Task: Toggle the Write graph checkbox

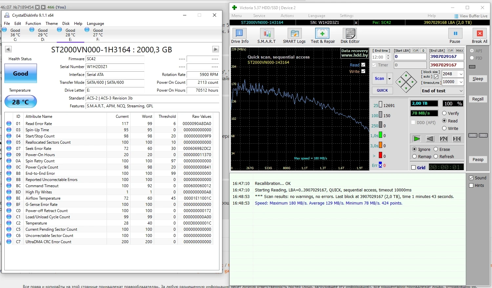Action: point(363,71)
